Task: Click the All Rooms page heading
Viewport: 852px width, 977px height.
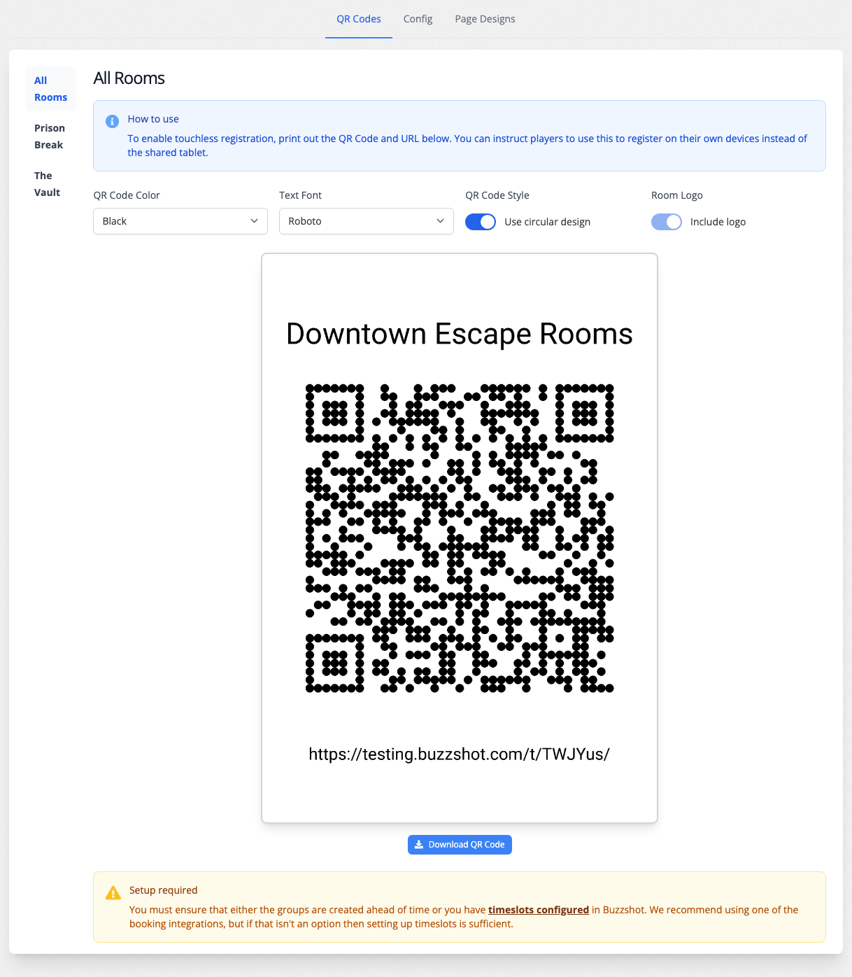Action: pyautogui.click(x=129, y=78)
